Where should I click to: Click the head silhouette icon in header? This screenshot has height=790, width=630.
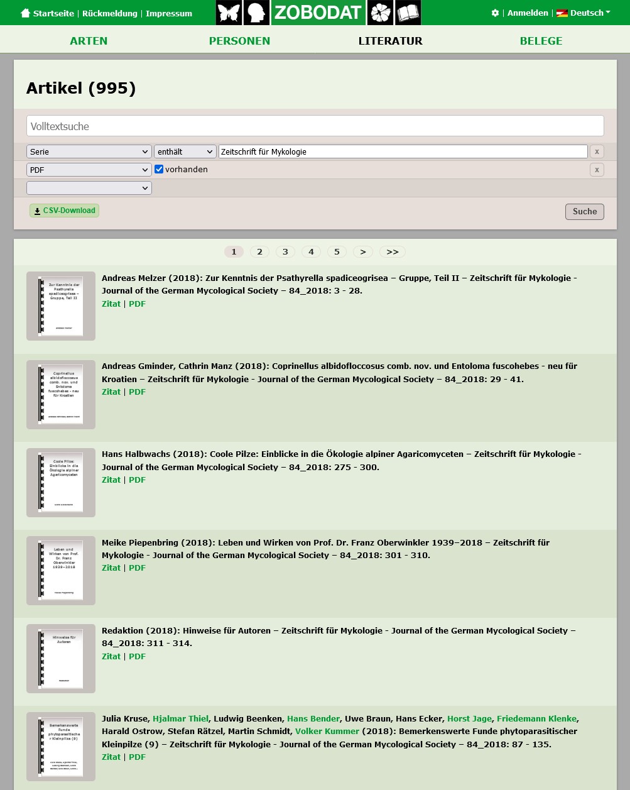[x=256, y=13]
